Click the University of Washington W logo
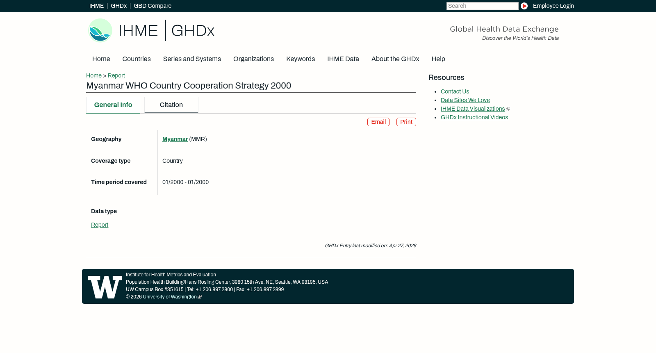 pos(105,287)
